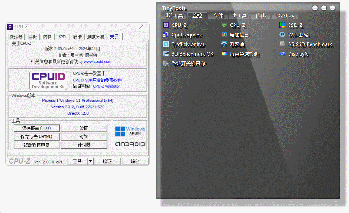Open the 时钟 button
The image size is (349, 213).
(x=84, y=137)
